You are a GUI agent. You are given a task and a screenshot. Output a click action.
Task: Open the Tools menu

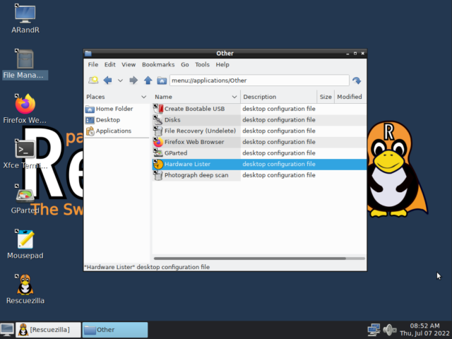pos(202,64)
